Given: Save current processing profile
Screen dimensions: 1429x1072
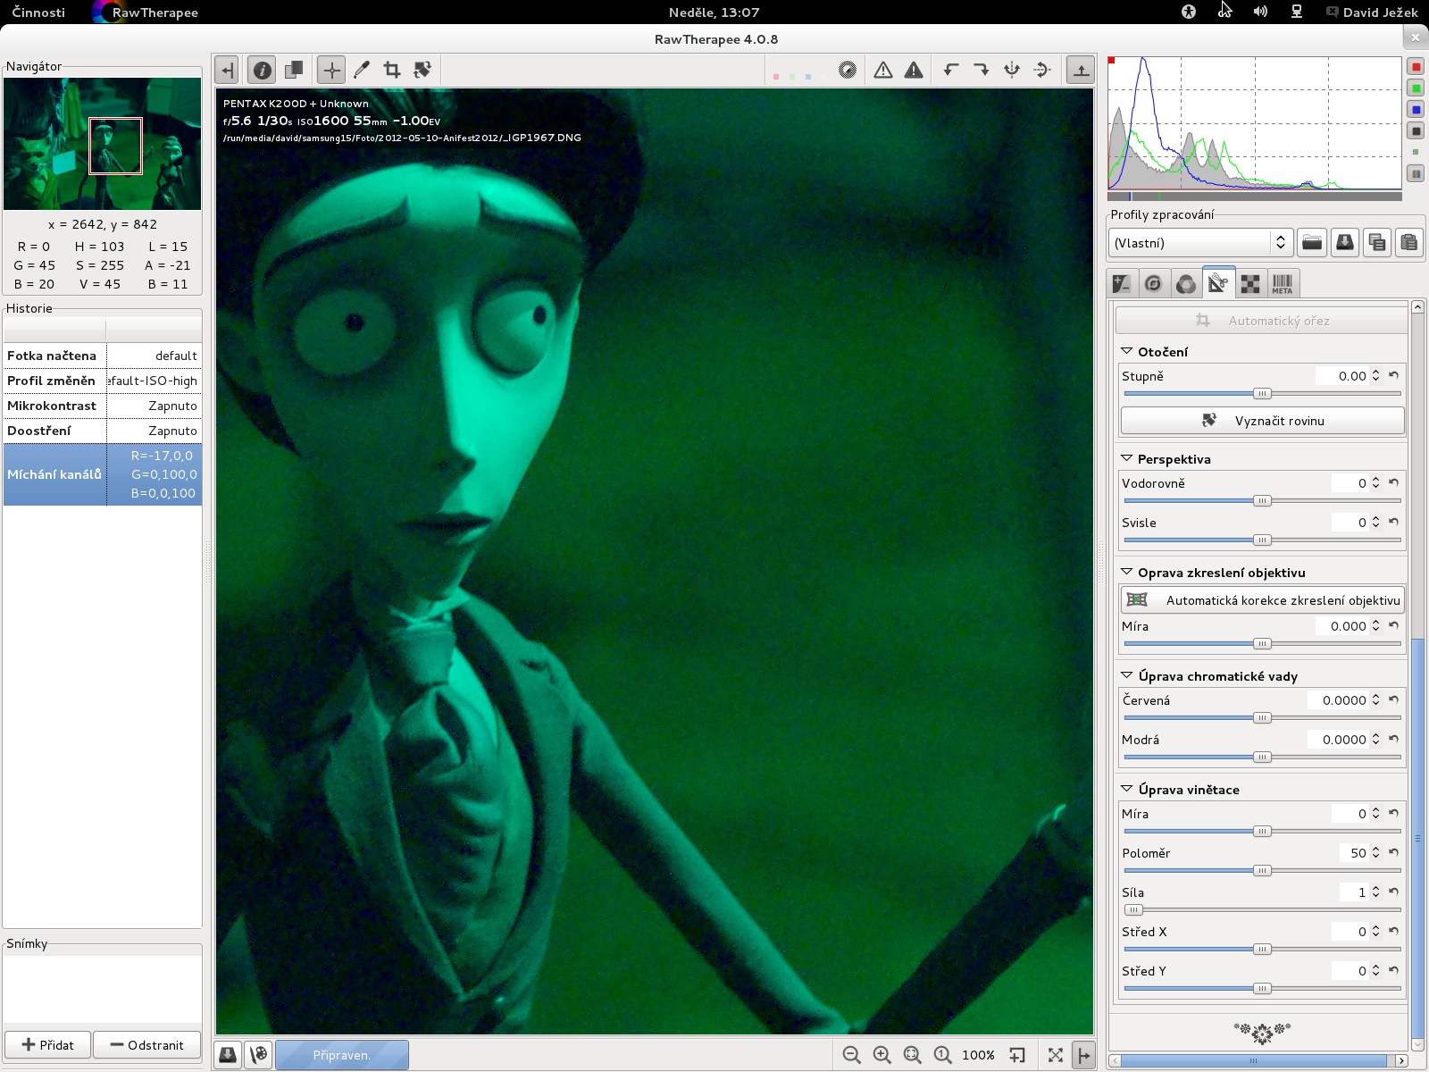Looking at the screenshot, I should point(1344,243).
